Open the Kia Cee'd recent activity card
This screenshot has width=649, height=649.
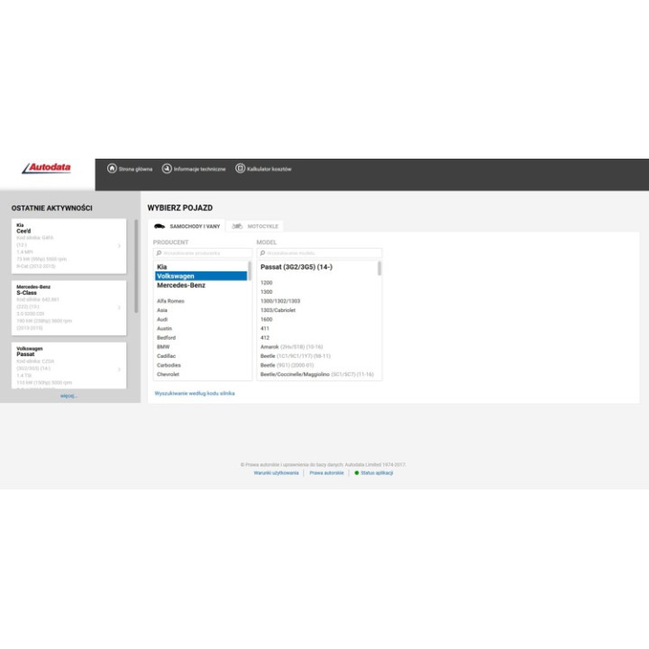click(69, 246)
